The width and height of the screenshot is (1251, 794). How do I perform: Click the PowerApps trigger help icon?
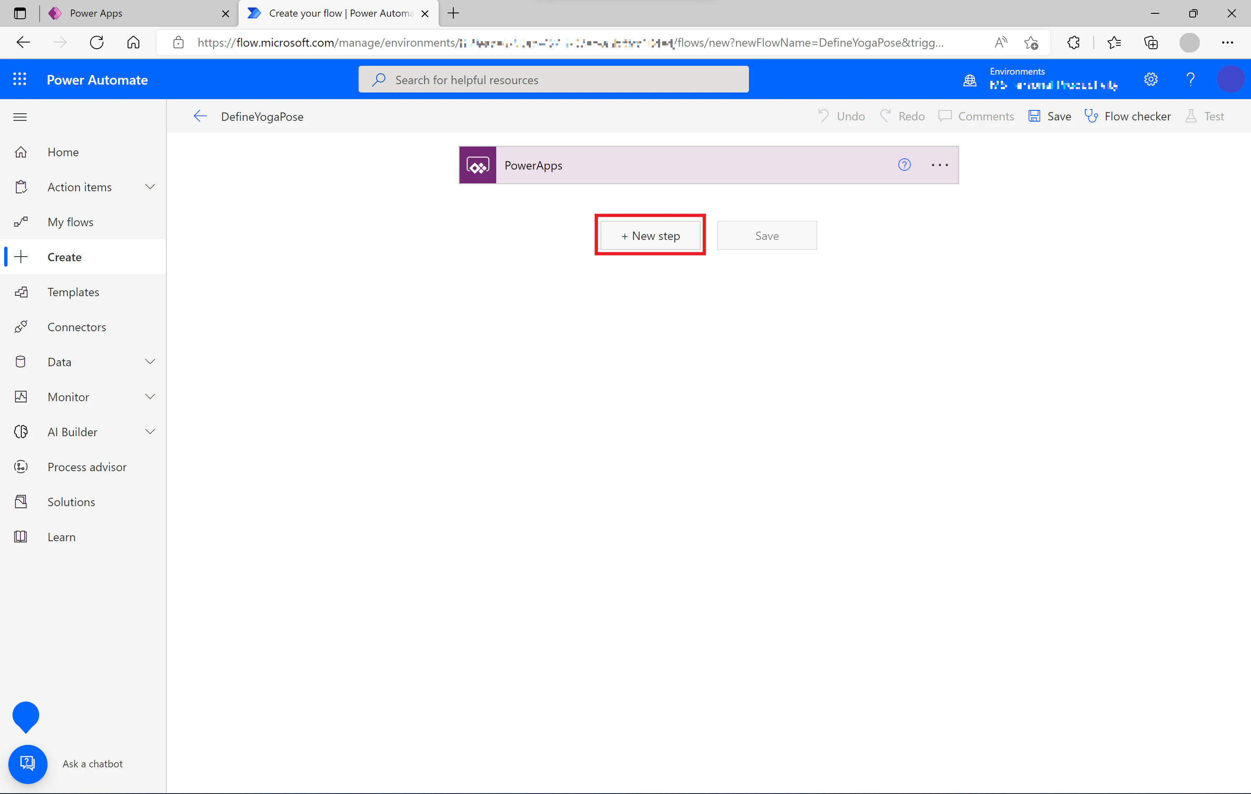tap(904, 165)
